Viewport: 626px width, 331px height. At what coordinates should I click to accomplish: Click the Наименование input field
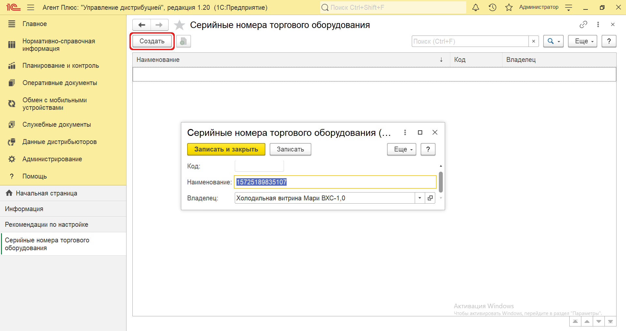(335, 182)
